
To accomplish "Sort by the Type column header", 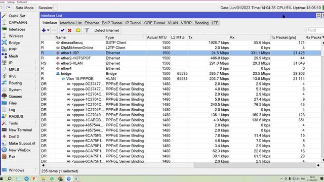I will click(x=126, y=37).
